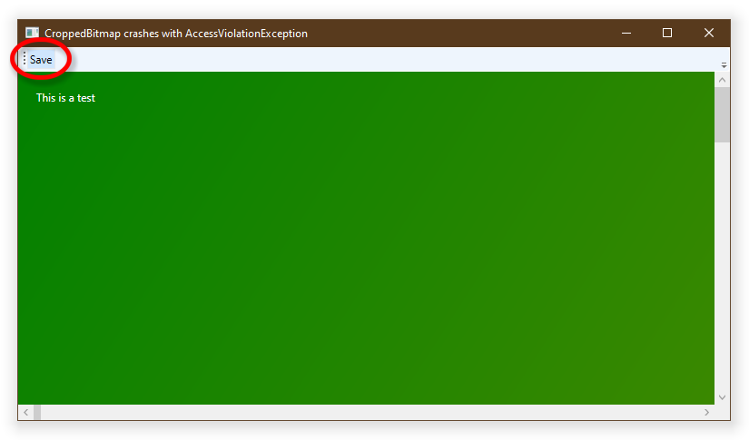Image resolution: width=749 pixels, height=440 pixels.
Task: Click the vertical scrollbar up arrow
Action: click(x=723, y=80)
